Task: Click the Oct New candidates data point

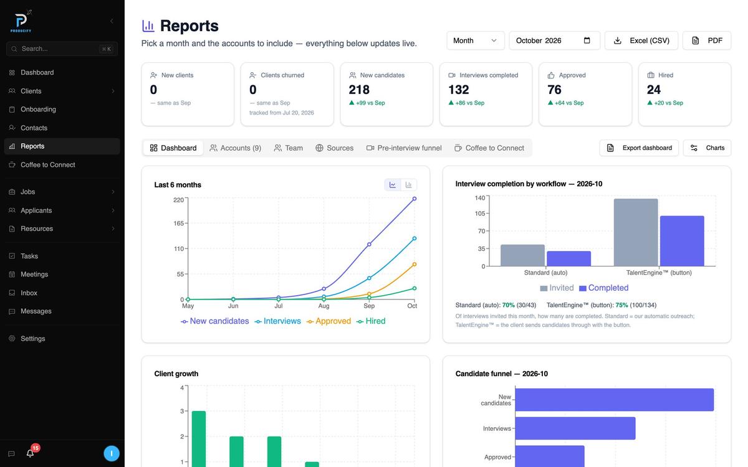Action: 415,199
